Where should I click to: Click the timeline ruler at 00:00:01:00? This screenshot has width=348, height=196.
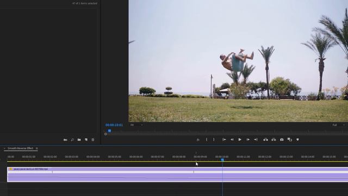click(29, 157)
